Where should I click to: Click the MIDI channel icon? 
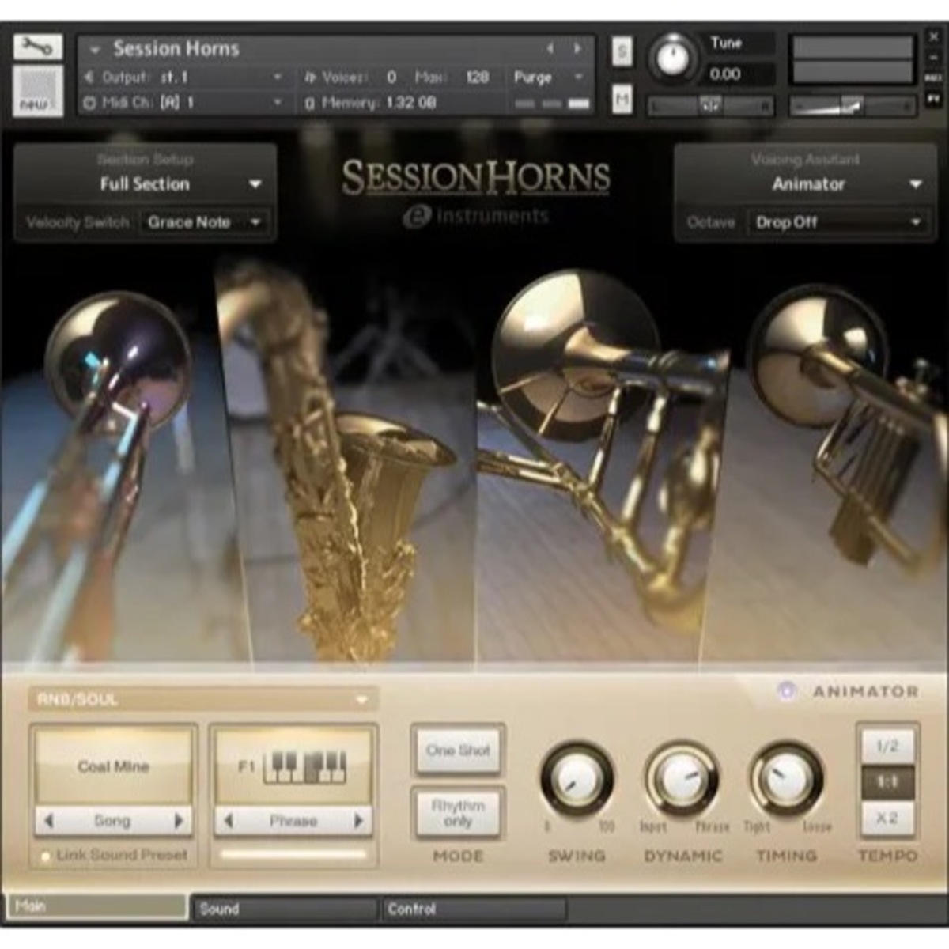click(x=89, y=102)
